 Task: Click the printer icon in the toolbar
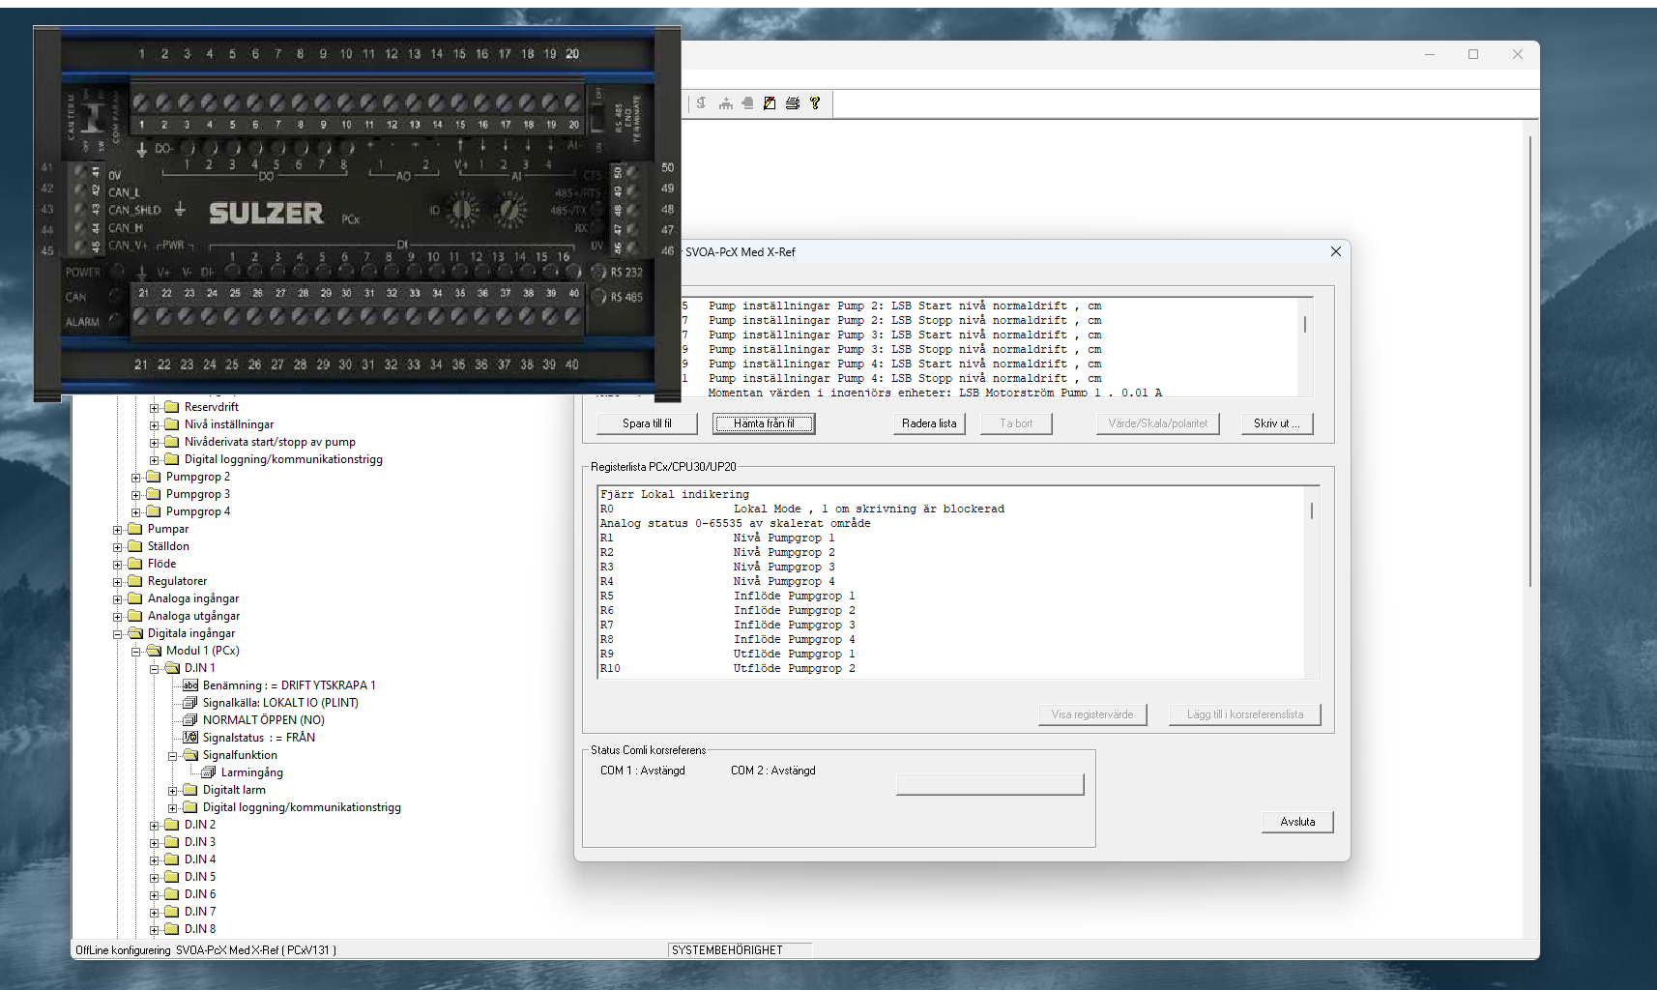[793, 103]
